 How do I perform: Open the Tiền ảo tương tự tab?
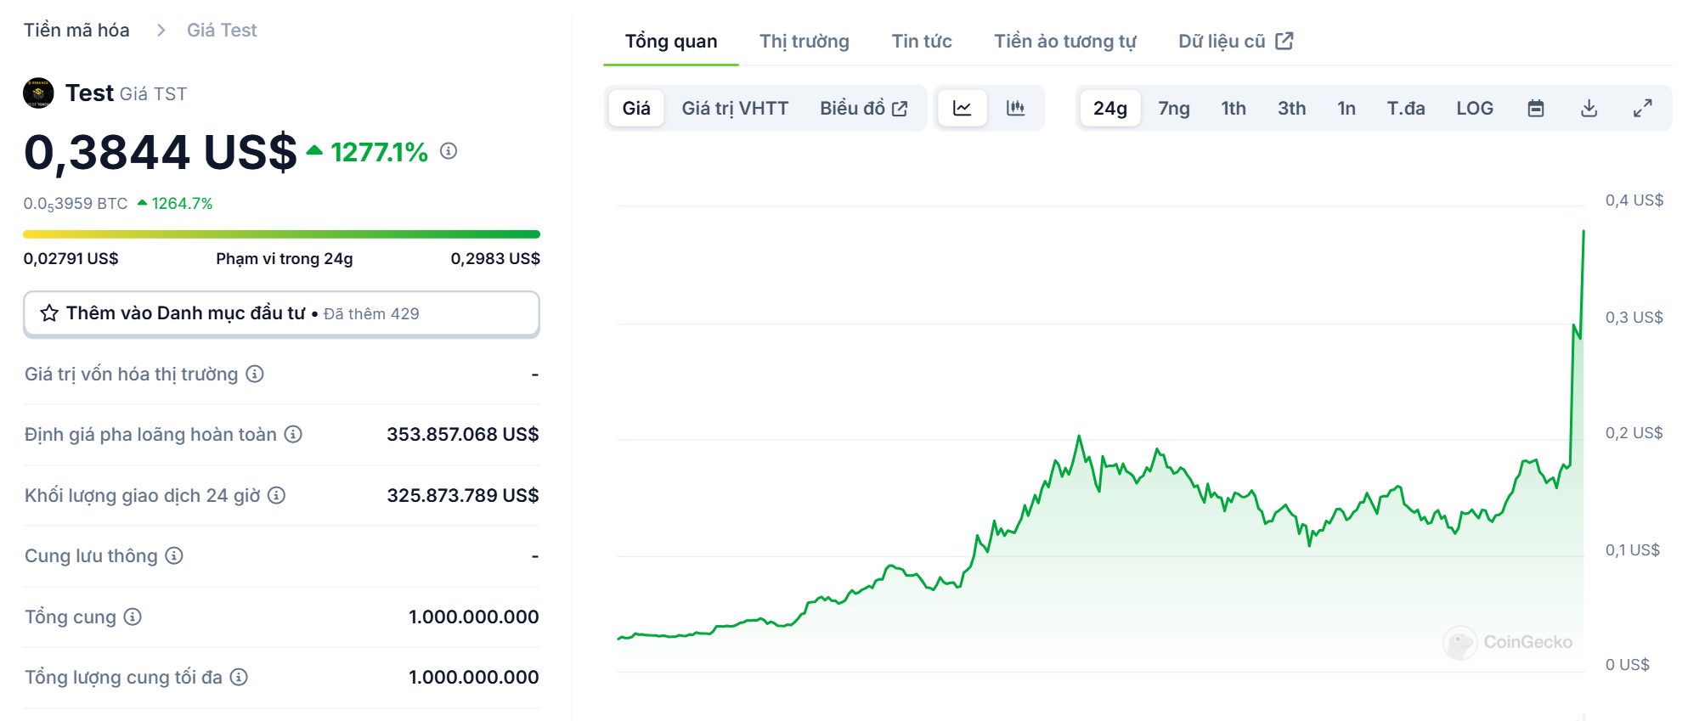click(1065, 41)
